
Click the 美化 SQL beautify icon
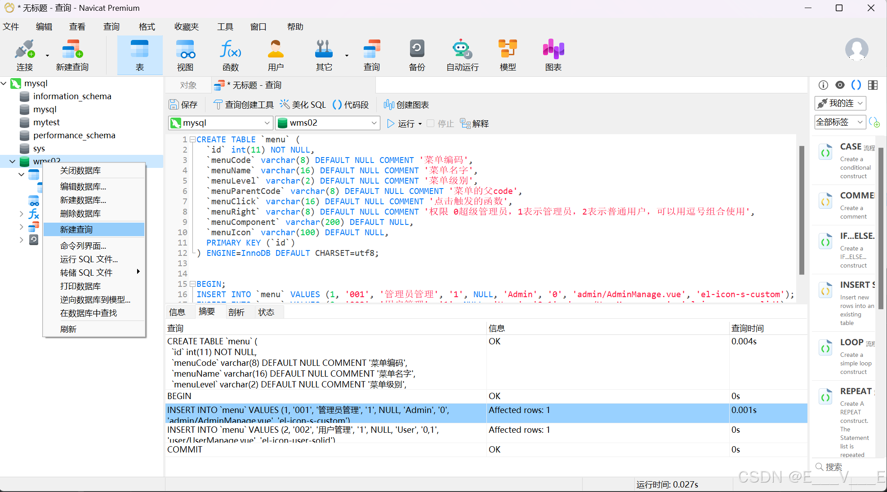(285, 104)
